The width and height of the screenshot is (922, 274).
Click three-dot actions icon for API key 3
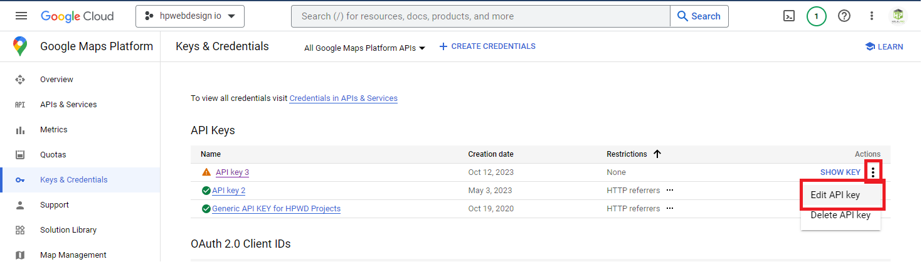pos(873,172)
